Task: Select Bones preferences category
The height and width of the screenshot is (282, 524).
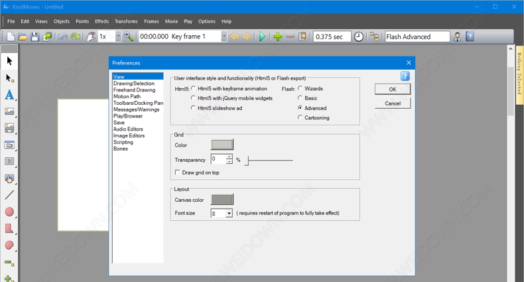Action: [x=120, y=149]
